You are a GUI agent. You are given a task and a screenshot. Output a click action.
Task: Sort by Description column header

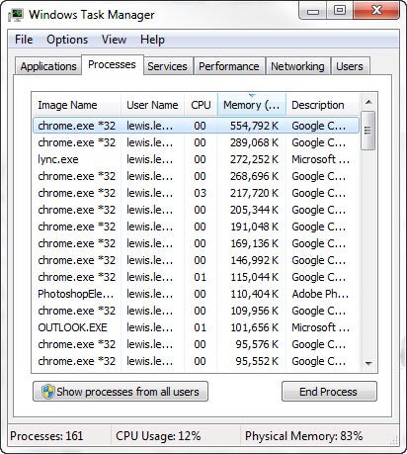[x=323, y=105]
